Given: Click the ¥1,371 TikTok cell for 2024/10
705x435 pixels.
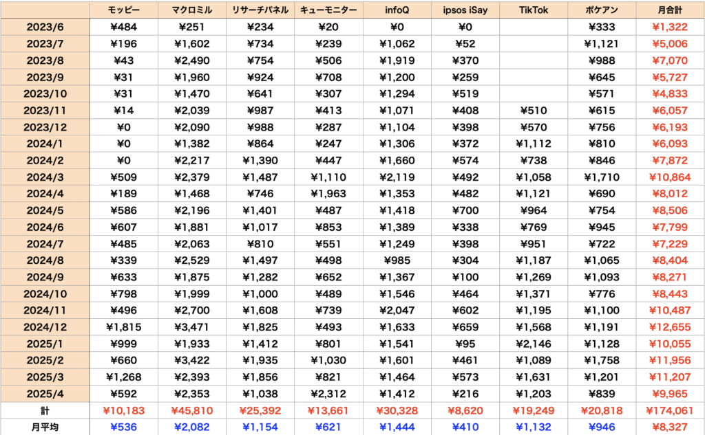Looking at the screenshot, I should [534, 294].
